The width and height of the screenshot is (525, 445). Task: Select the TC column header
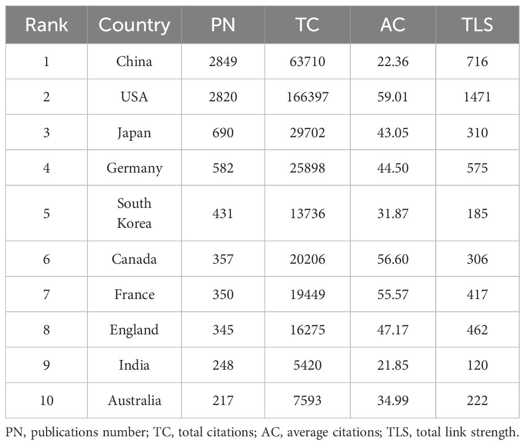308,25
